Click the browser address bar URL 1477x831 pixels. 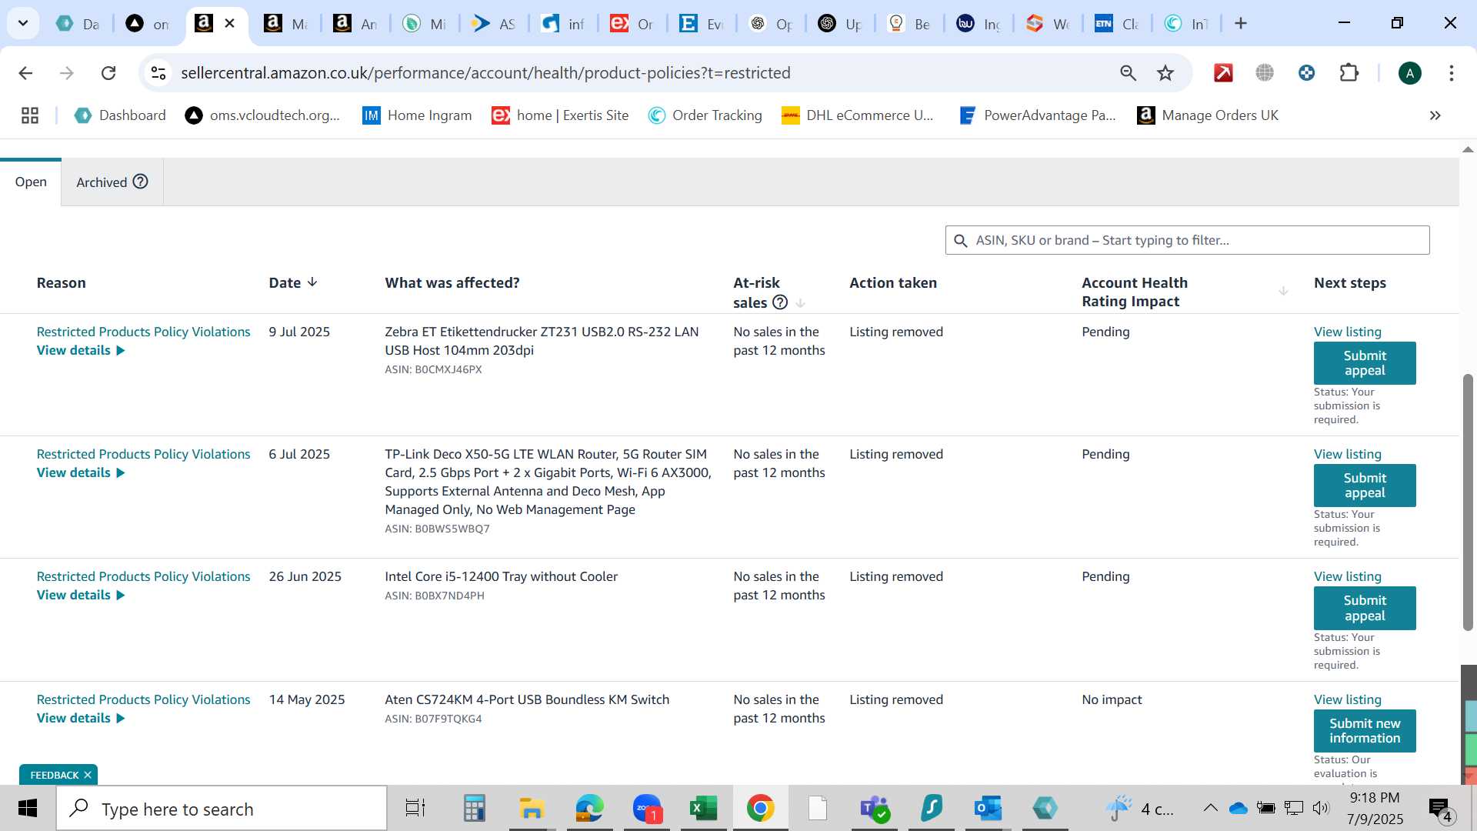tap(485, 73)
